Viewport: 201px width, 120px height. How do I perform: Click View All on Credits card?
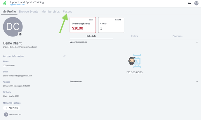[118, 20]
